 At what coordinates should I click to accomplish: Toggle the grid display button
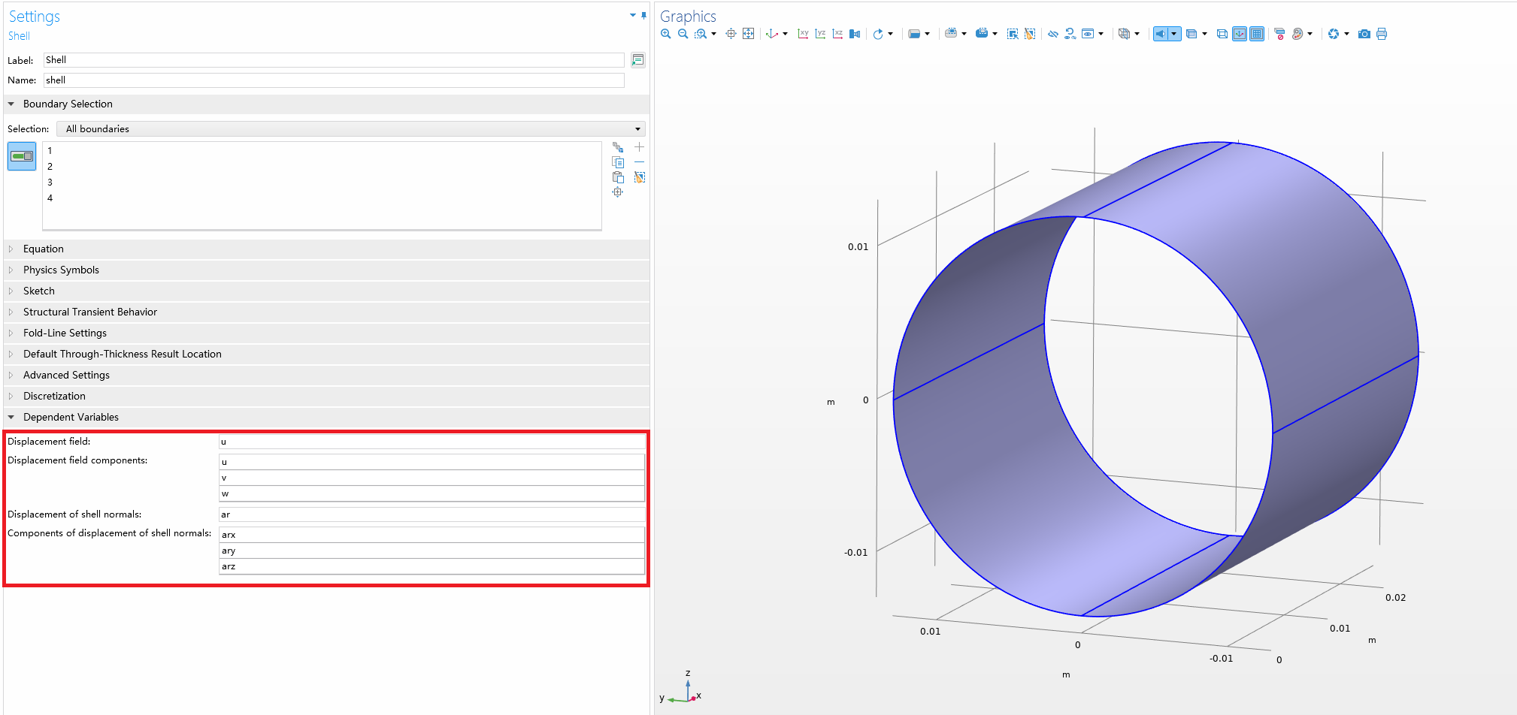click(x=1257, y=34)
